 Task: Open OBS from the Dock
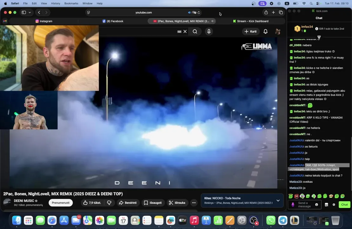coord(254,220)
